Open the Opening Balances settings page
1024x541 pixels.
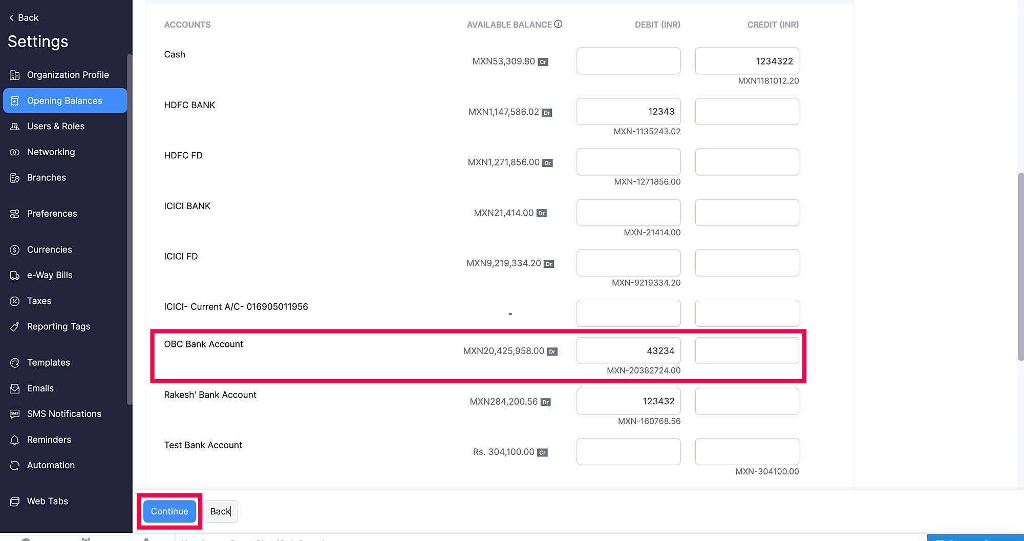point(65,101)
